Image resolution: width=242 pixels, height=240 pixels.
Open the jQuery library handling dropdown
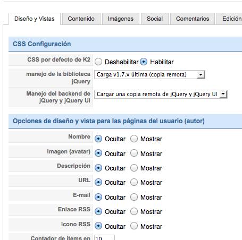149,74
